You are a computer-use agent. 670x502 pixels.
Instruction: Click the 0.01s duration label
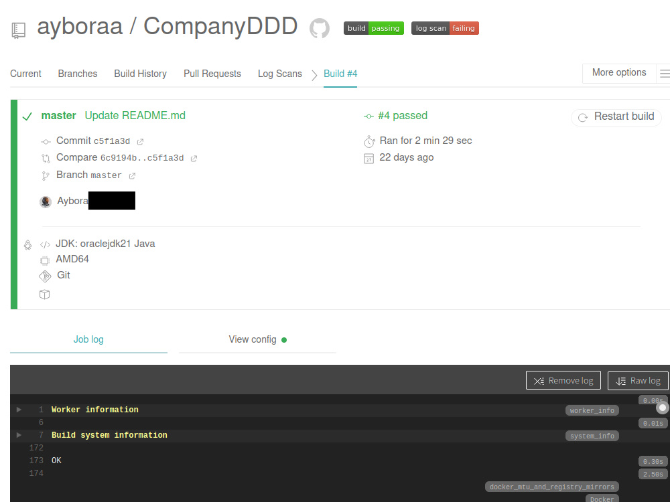653,424
